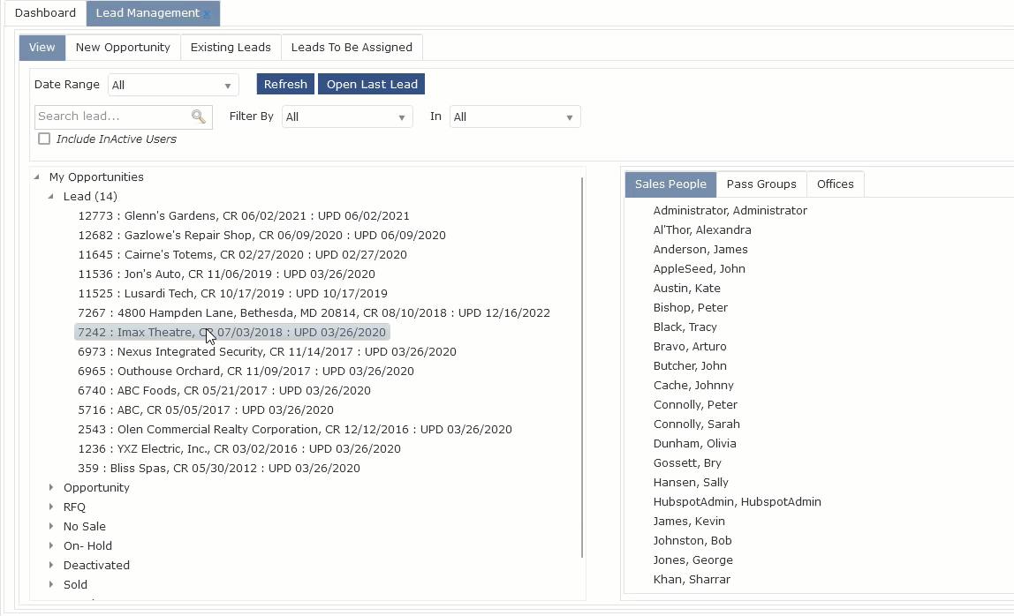Expand the No Sale node
Viewport: 1014px width, 616px height.
pos(51,526)
